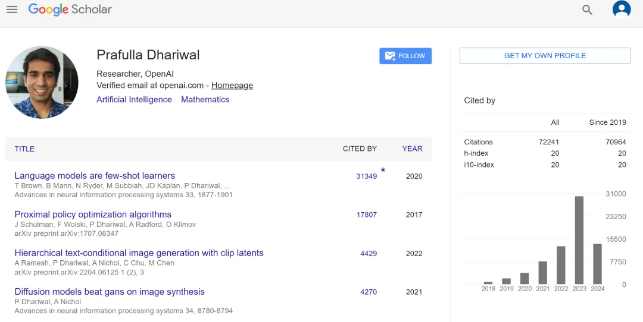
Task: Click the CITED BY column header
Action: pyautogui.click(x=360, y=149)
